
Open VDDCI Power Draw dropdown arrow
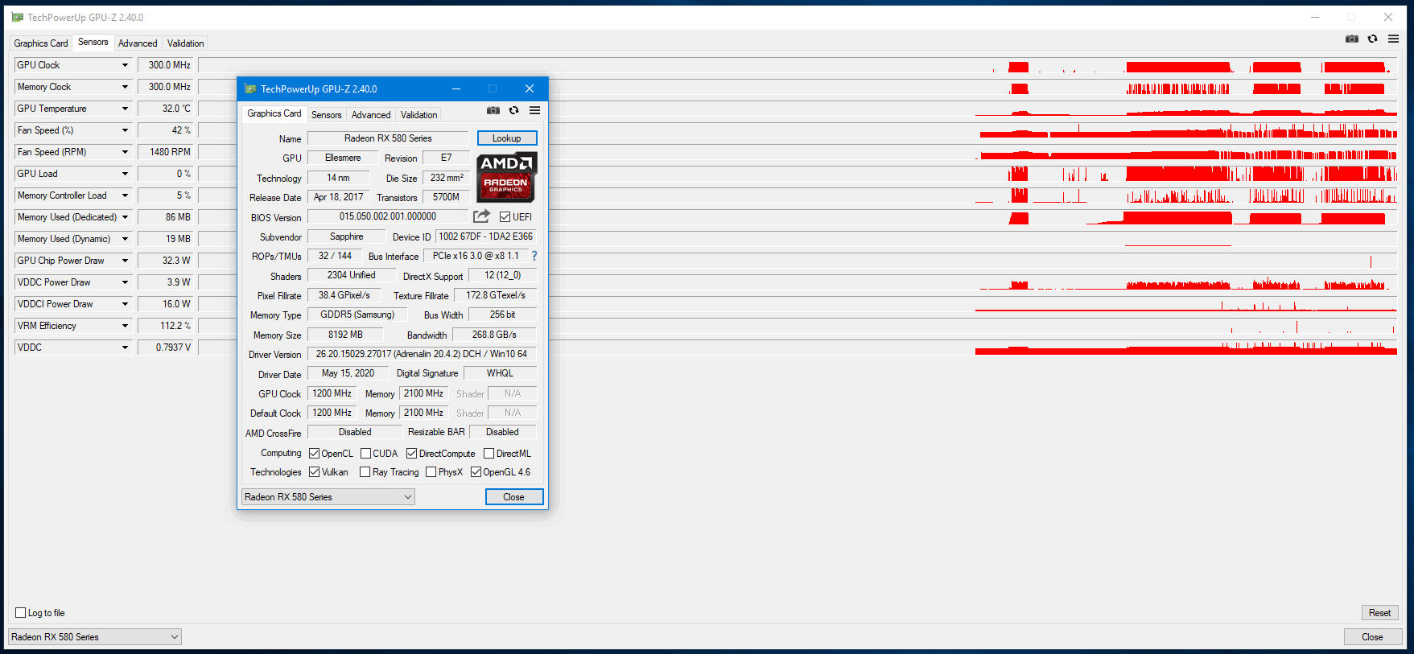(125, 304)
